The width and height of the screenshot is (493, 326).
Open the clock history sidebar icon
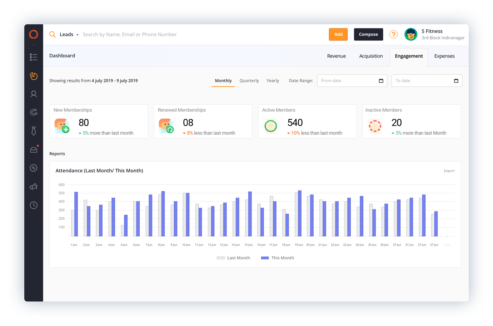coord(34,205)
